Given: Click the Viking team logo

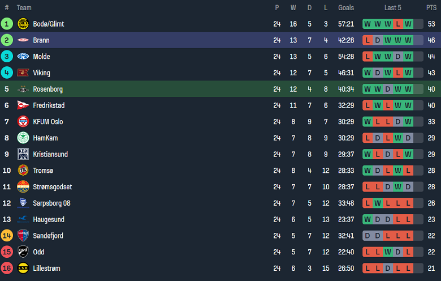Looking at the screenshot, I should click(x=23, y=73).
